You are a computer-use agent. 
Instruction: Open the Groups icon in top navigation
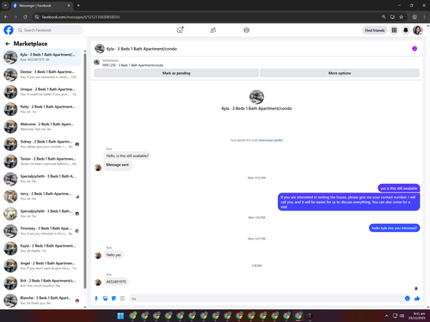tap(247, 30)
